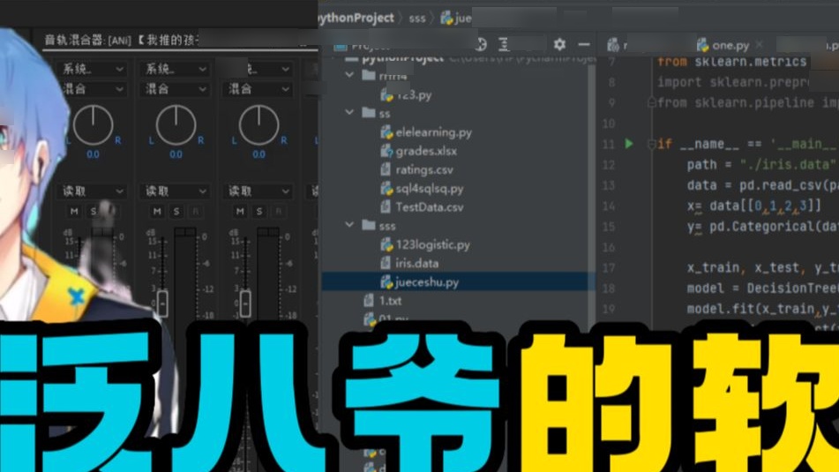This screenshot has height=472, width=839.
Task: Click the second track's pan knob
Action: 176,125
